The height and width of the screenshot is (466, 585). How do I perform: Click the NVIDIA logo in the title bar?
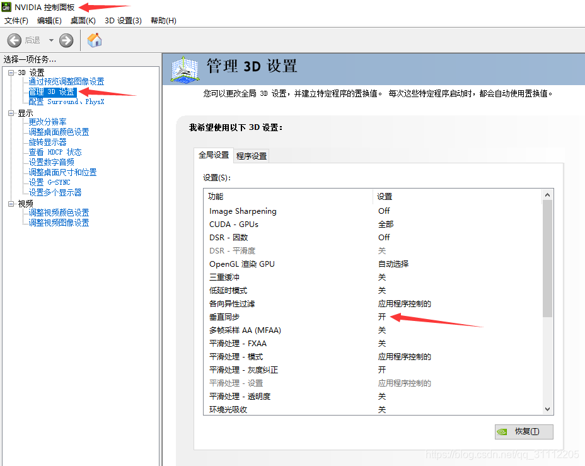coord(6,6)
